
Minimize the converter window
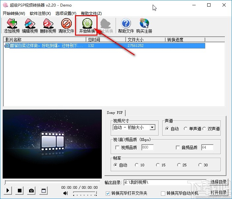tap(194, 5)
